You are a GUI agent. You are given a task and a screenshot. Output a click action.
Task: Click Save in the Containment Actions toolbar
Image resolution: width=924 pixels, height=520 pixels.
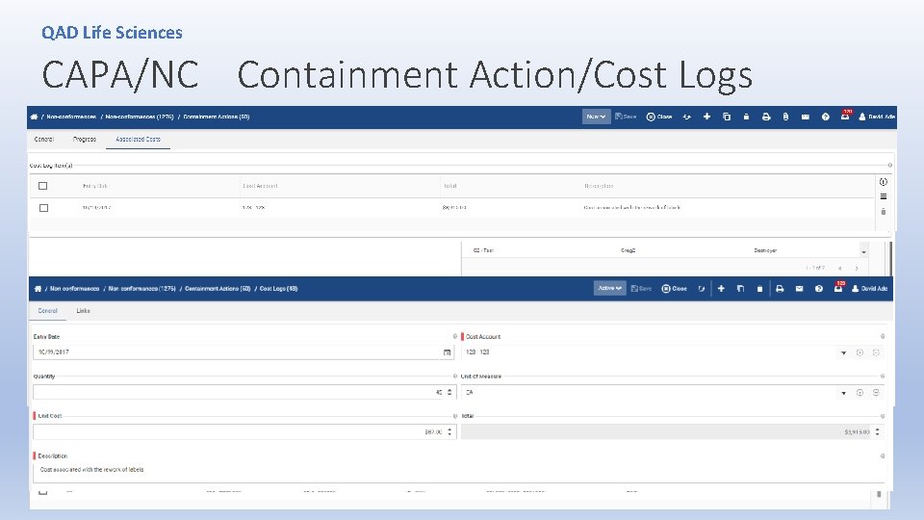[x=626, y=117]
